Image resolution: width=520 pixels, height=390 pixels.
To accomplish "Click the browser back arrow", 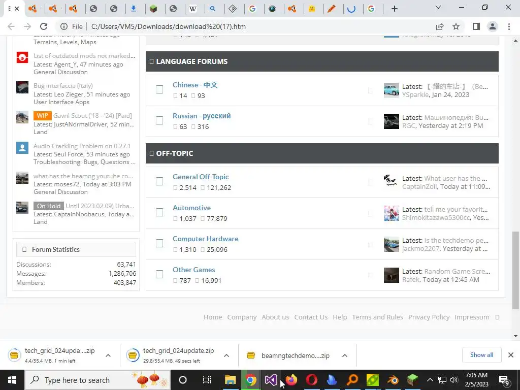I will (x=11, y=26).
